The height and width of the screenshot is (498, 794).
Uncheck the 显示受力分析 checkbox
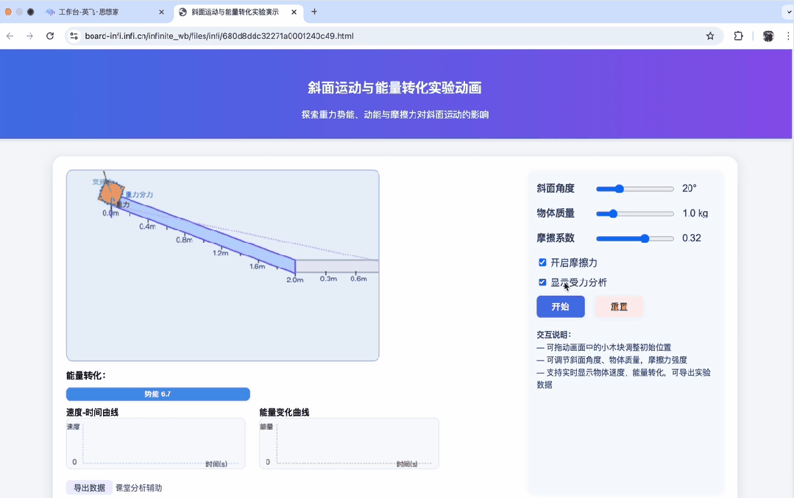(x=542, y=282)
